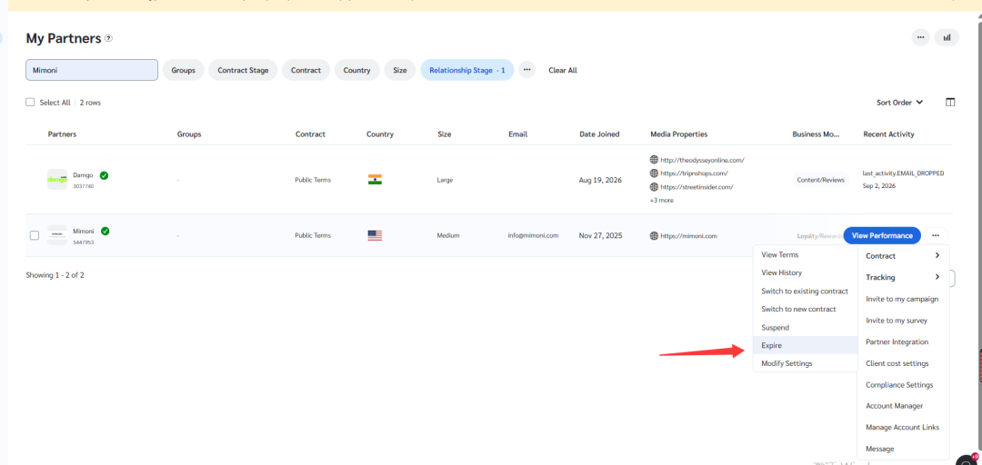Click the info@mimoni.com email cell
The width and height of the screenshot is (982, 465).
533,236
